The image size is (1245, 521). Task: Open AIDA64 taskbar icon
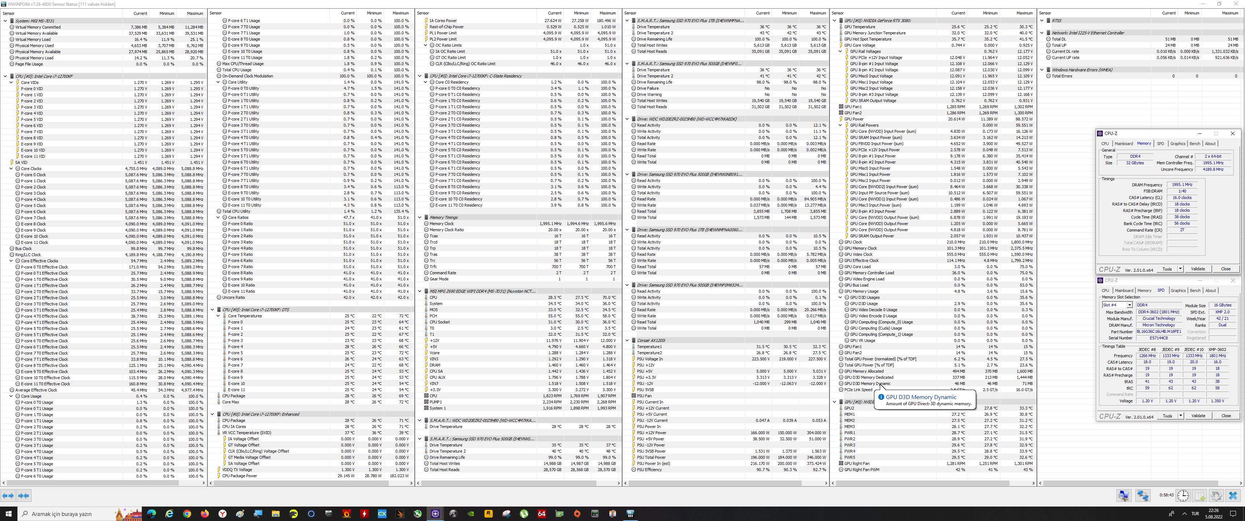[542, 514]
